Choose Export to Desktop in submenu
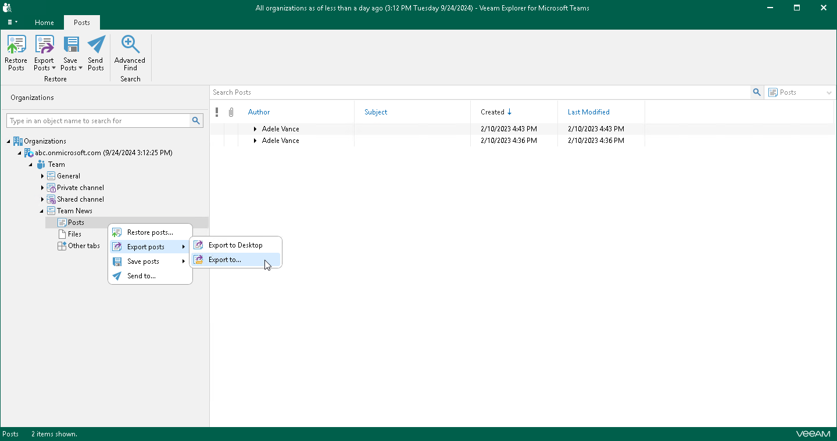 coord(235,245)
